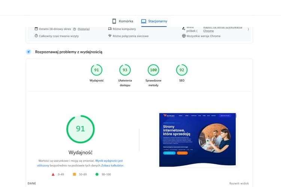This screenshot has height=187, width=281.
Task: Click the blue performance diagnostics icon
Action: (28, 52)
